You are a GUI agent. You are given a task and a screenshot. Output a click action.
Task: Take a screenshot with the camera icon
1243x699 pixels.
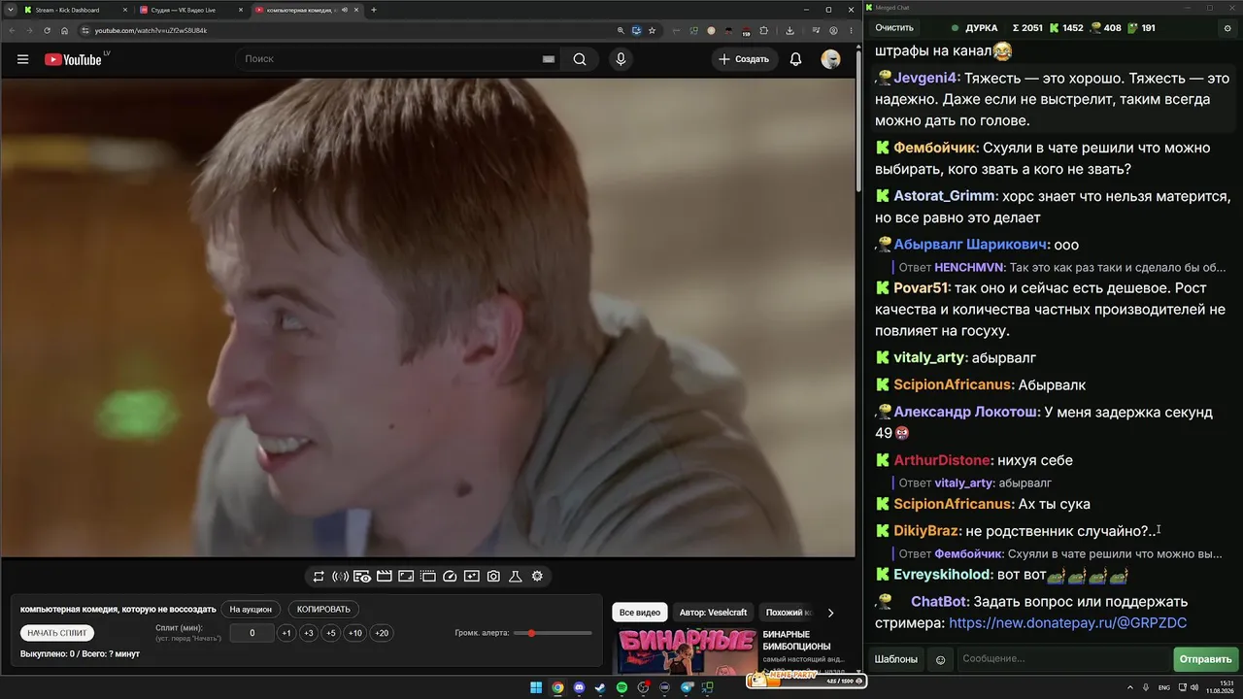(493, 577)
